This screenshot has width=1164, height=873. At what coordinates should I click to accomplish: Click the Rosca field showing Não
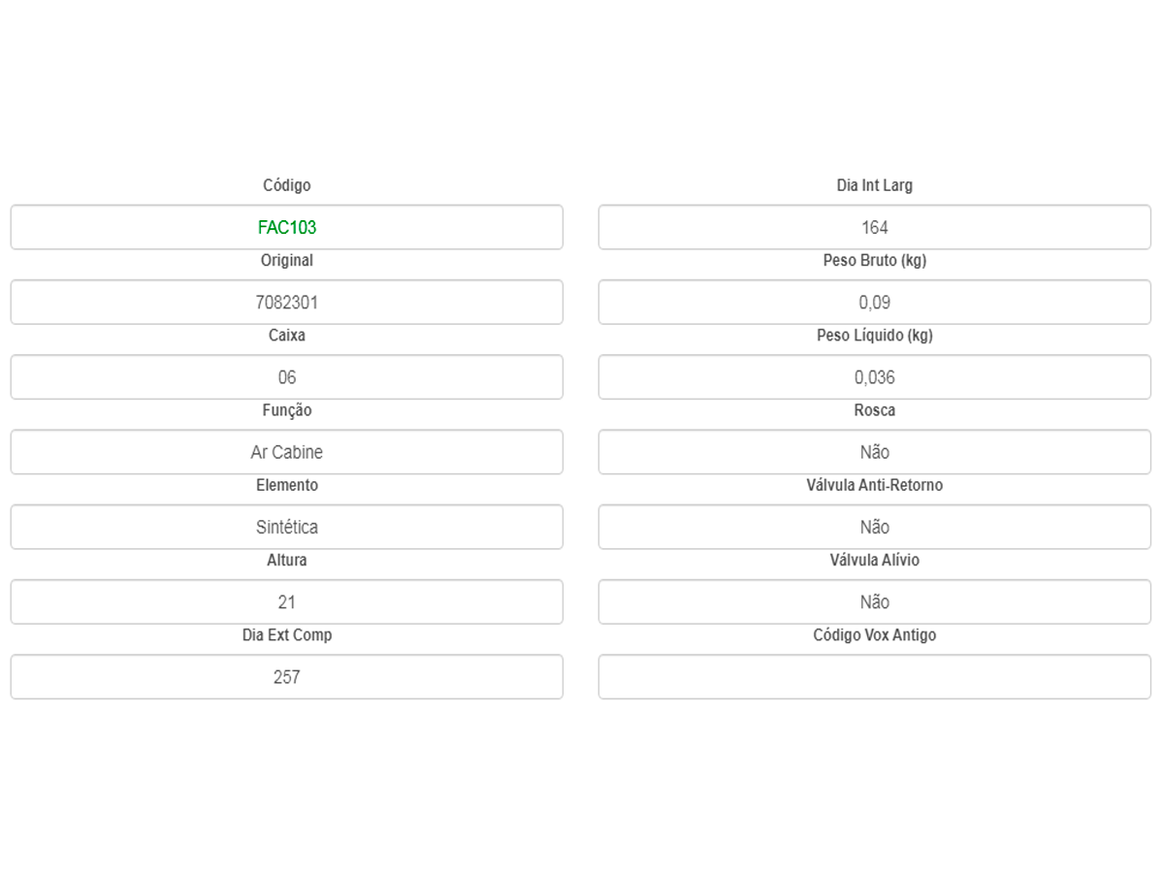(874, 452)
